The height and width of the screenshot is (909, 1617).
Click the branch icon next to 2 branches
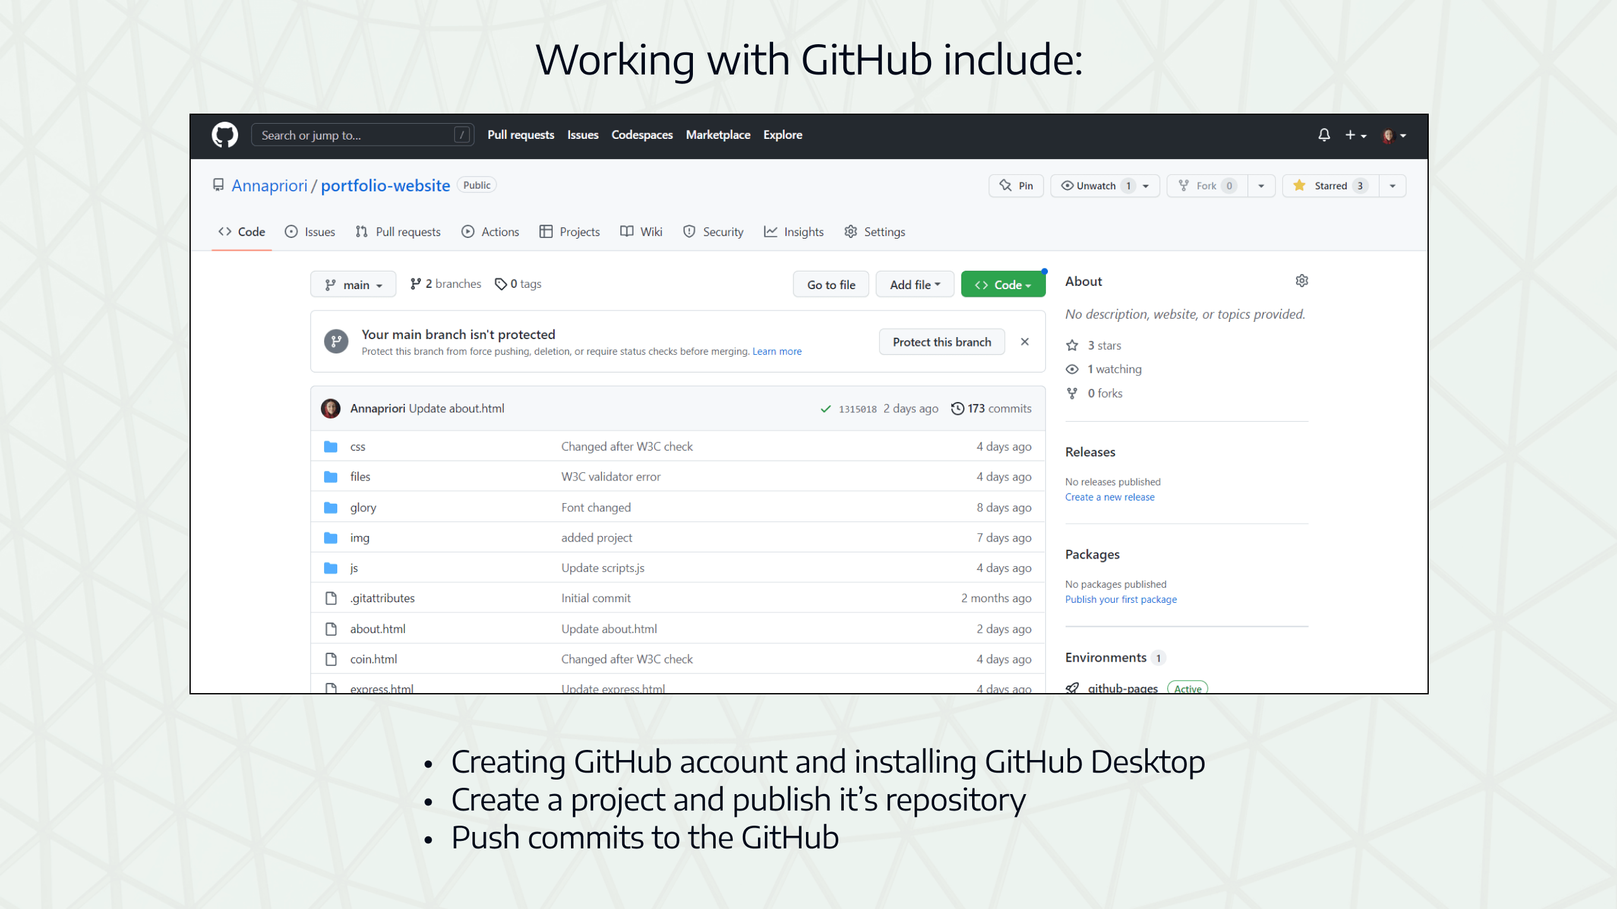point(416,283)
